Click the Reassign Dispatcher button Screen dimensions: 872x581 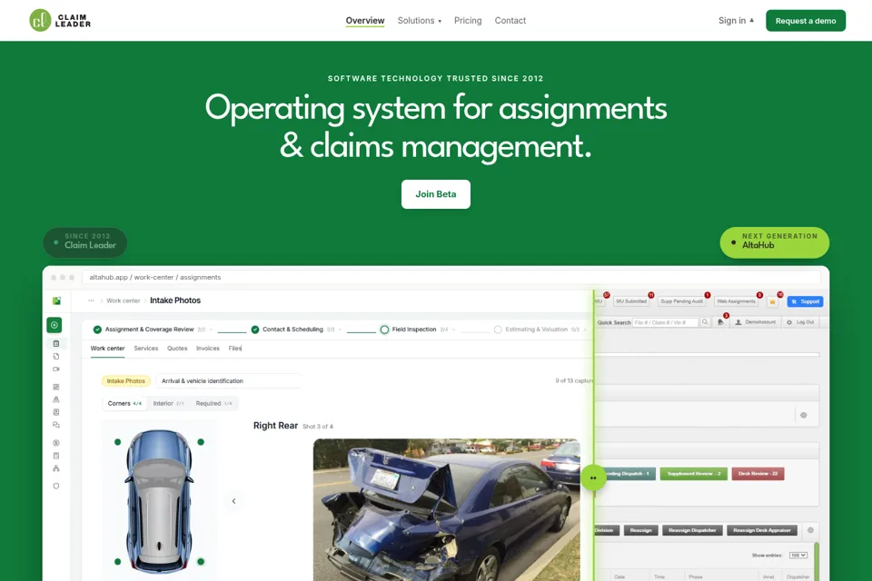click(692, 530)
